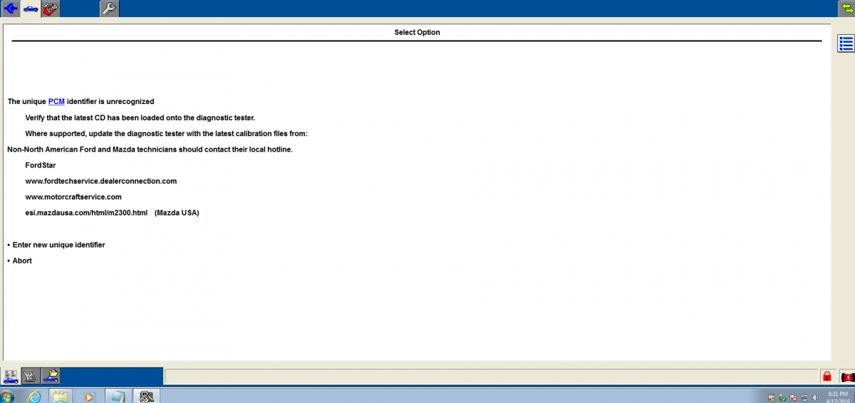Switch to the notepad taskbar window
855x403 pixels.
(x=118, y=396)
